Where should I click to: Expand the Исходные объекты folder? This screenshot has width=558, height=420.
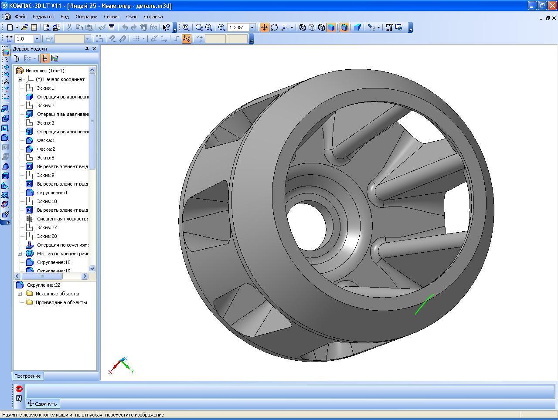[x=20, y=294]
